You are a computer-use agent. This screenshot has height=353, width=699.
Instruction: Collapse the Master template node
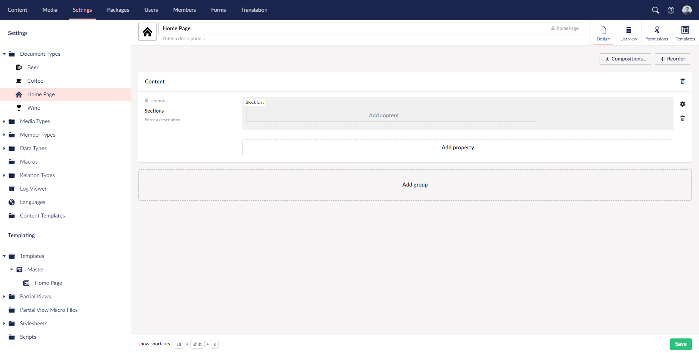pos(11,269)
